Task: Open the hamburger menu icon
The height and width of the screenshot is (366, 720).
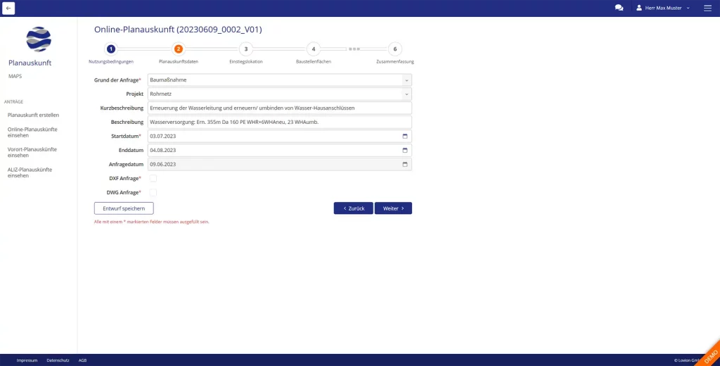Action: point(707,8)
